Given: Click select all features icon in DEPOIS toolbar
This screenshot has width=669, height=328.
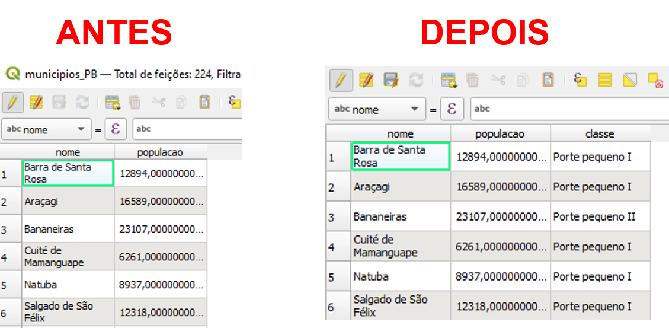Looking at the screenshot, I should (604, 81).
